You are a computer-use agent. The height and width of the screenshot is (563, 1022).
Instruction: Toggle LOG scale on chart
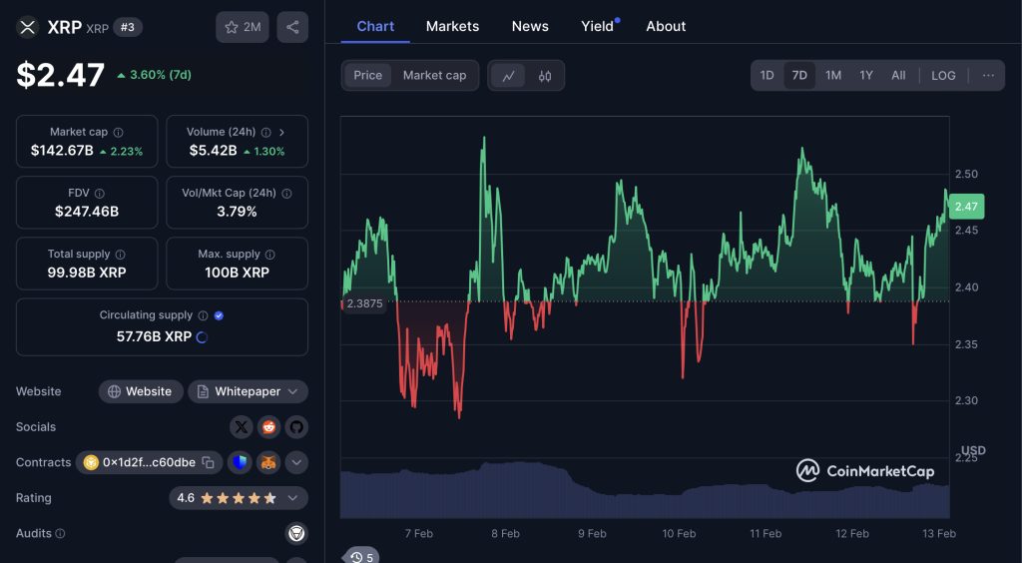tap(943, 76)
